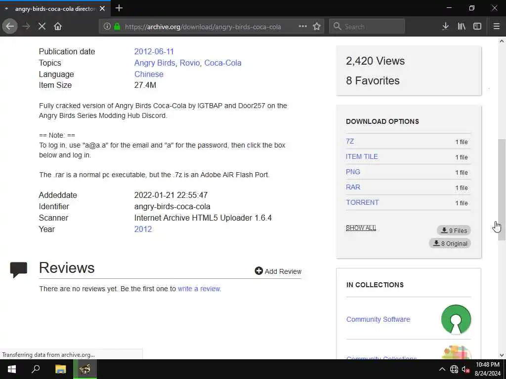Viewport: 506px width, 379px height.
Task: Open page actions three-dot menu
Action: click(x=303, y=27)
